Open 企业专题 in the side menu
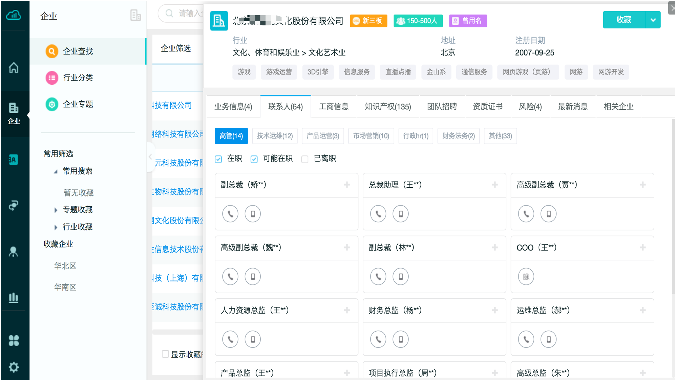 click(88, 104)
